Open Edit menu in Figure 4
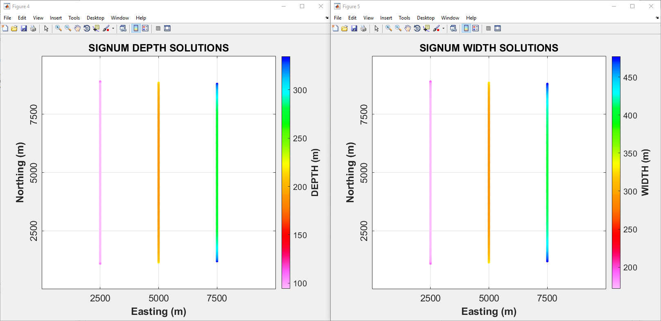This screenshot has height=321, width=661. pyautogui.click(x=22, y=18)
